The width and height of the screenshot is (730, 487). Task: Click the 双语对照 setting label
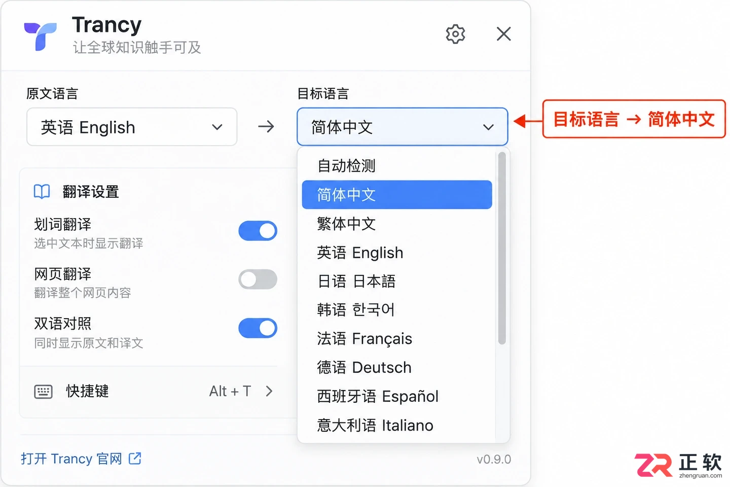[x=63, y=324]
